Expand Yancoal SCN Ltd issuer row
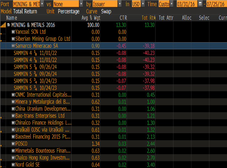Screen dimensions: 227x168 coord(13,32)
